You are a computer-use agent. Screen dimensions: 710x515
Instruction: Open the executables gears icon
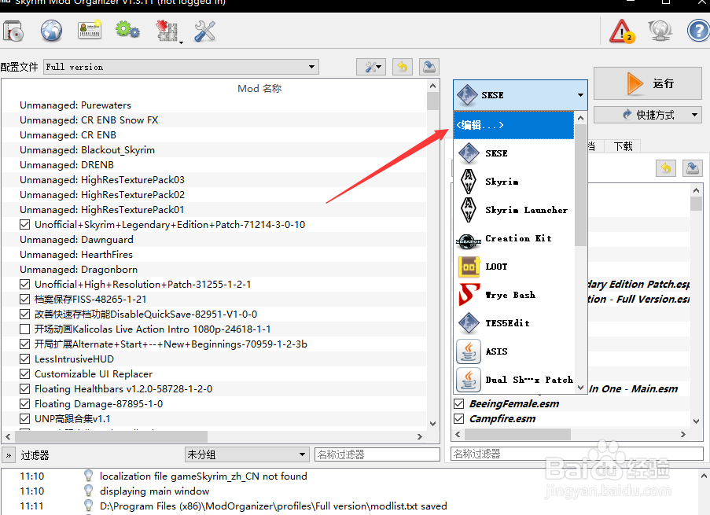[x=127, y=31]
